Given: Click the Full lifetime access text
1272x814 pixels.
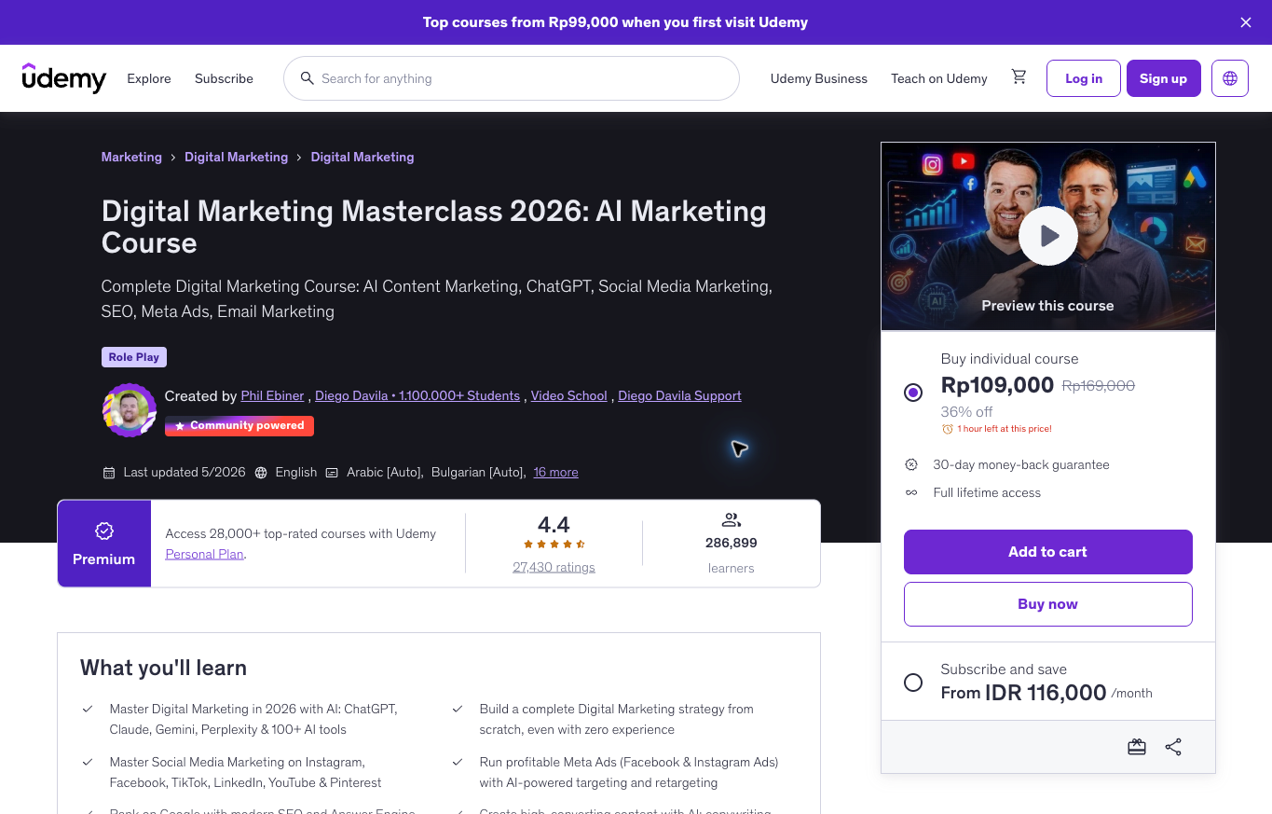Looking at the screenshot, I should pos(987,492).
